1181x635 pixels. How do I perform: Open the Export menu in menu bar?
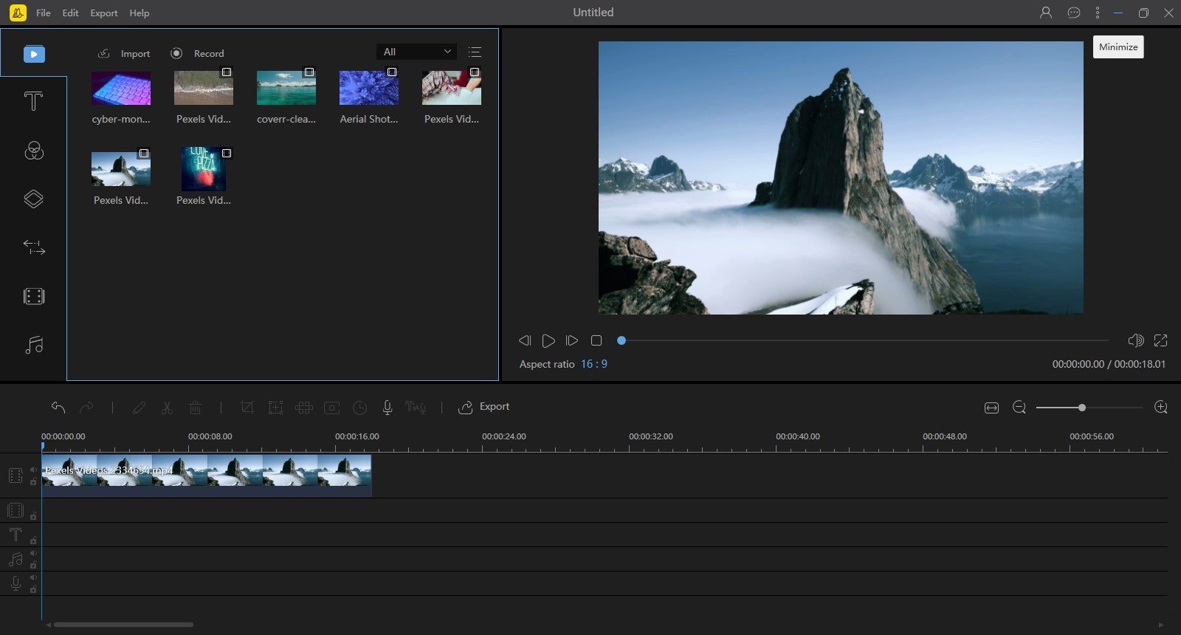[x=103, y=13]
